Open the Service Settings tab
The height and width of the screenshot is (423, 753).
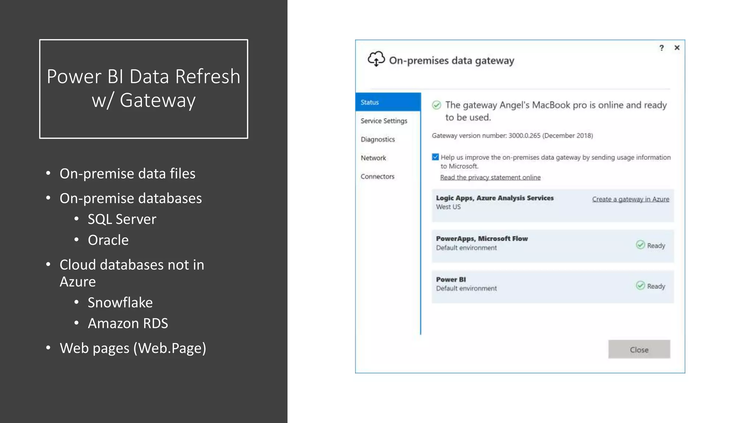coord(384,121)
